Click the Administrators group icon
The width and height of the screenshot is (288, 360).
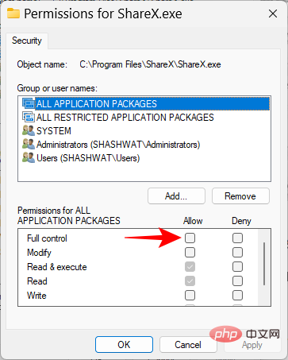point(29,144)
